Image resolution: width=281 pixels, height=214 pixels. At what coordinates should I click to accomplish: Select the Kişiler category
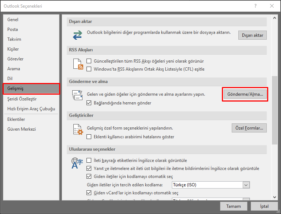coord(31,49)
